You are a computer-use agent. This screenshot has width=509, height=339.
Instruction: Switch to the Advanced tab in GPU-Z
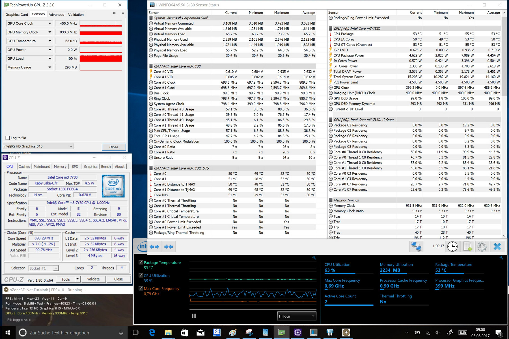tap(56, 14)
